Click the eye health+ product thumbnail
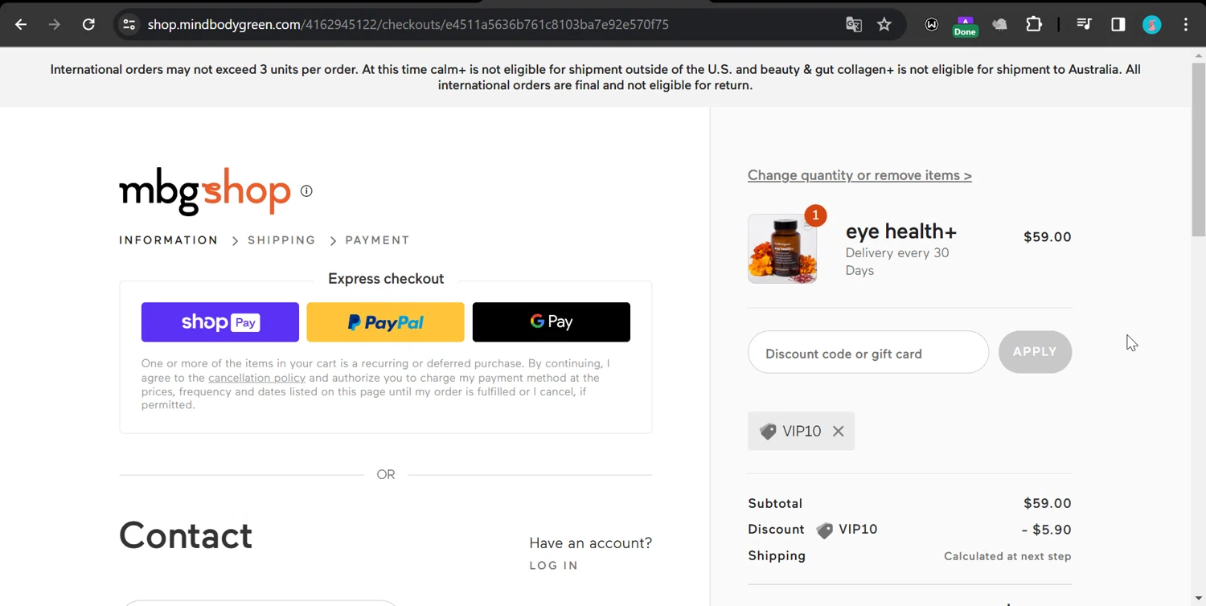Image resolution: width=1206 pixels, height=606 pixels. coord(782,248)
